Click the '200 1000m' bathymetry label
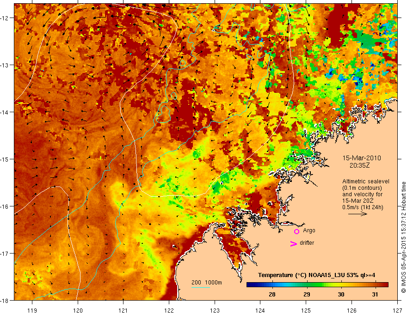 [x=207, y=283]
